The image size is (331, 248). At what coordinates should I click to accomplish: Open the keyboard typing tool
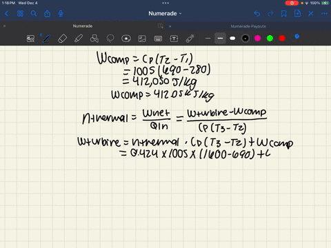pos(158,39)
